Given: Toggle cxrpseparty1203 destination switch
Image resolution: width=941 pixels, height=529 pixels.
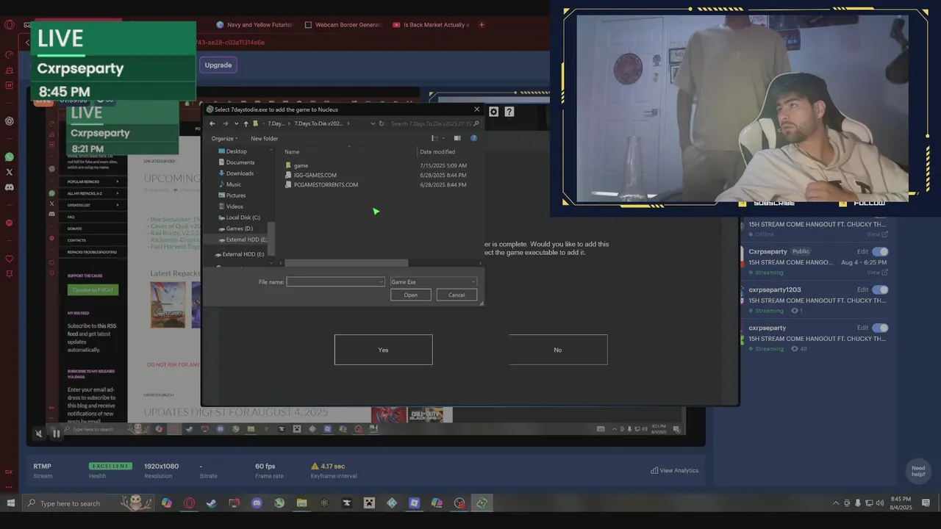Looking at the screenshot, I should coord(880,289).
